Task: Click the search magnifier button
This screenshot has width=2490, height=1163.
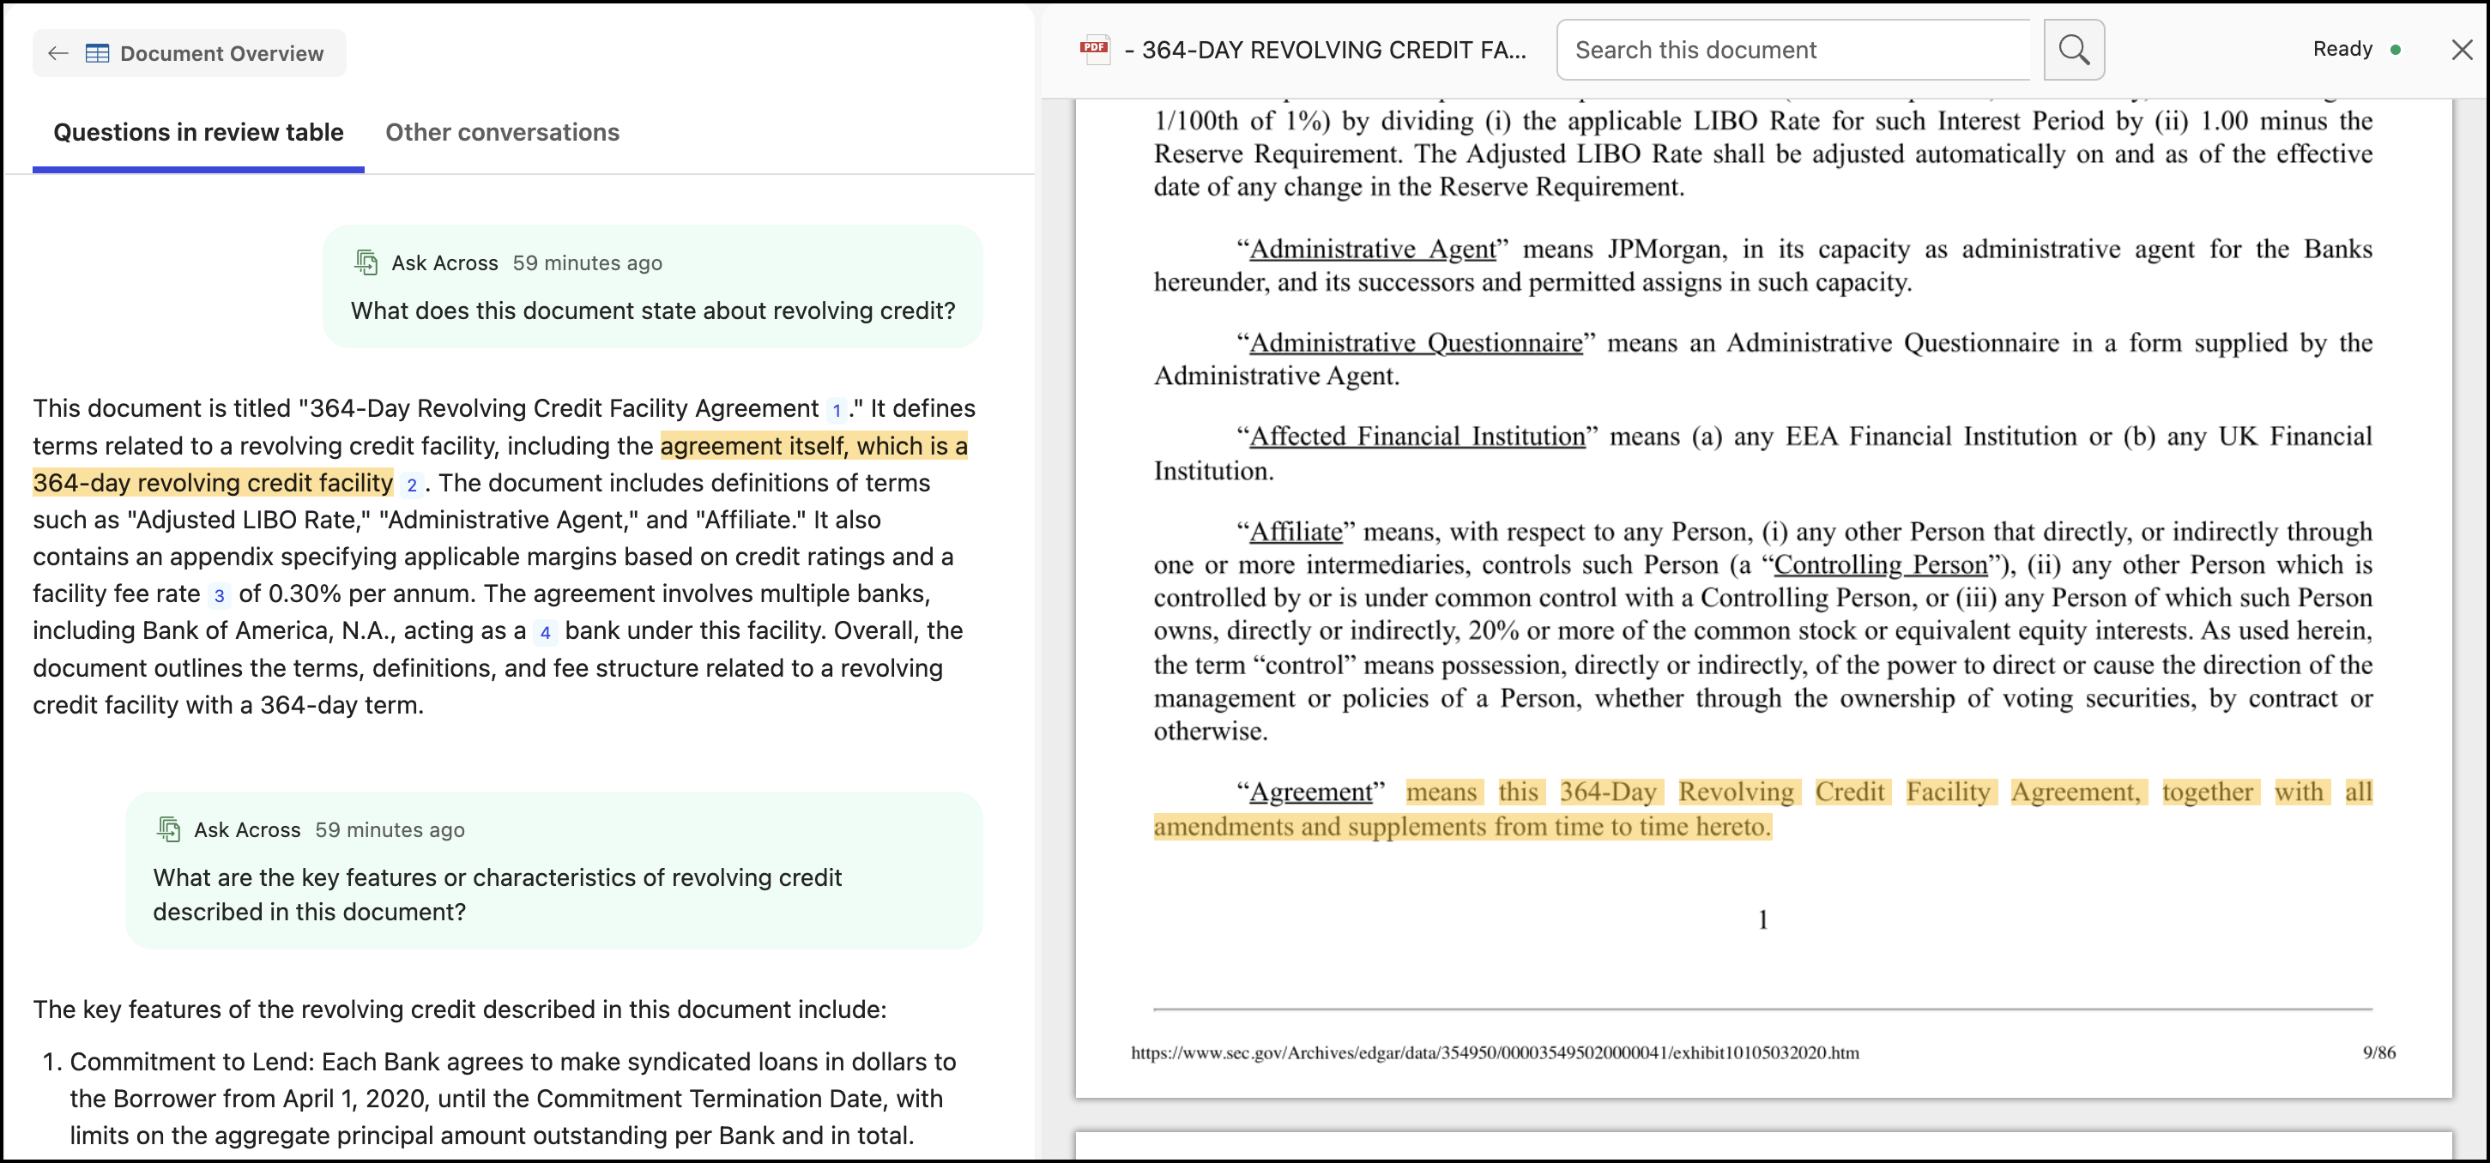Action: pos(2073,49)
